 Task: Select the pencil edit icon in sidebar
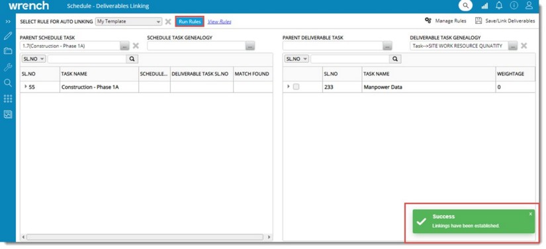[x=8, y=36]
